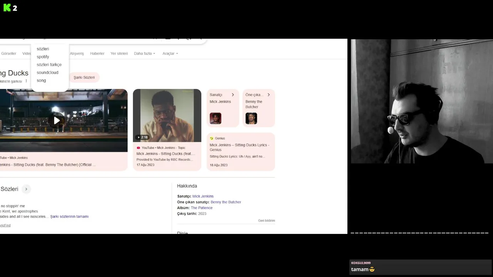Open 'Mick Jenkins - Sitting Ducks (feat.' Topic title

coord(166,154)
